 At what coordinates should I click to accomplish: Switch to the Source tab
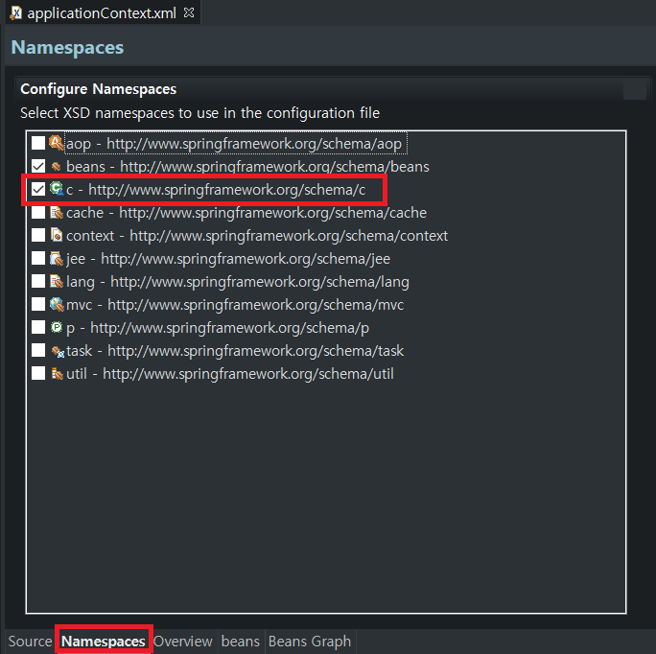(30, 641)
